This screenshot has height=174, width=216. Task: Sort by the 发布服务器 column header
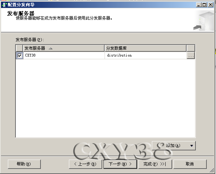[x=63, y=48]
